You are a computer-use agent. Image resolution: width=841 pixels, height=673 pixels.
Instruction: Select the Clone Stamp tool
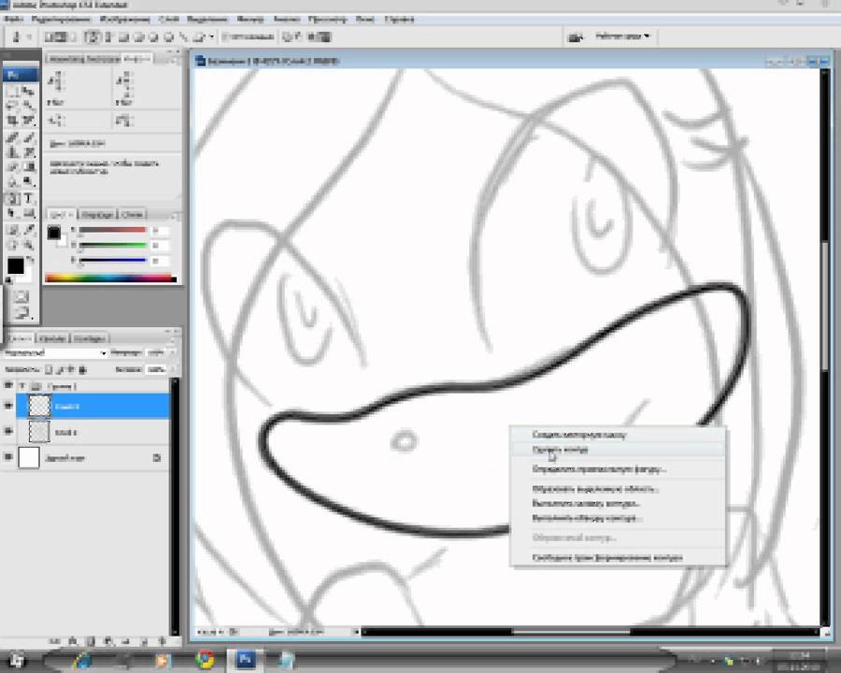pyautogui.click(x=12, y=152)
